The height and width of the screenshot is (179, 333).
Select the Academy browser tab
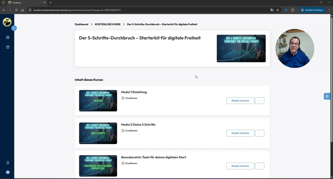[x=27, y=3]
